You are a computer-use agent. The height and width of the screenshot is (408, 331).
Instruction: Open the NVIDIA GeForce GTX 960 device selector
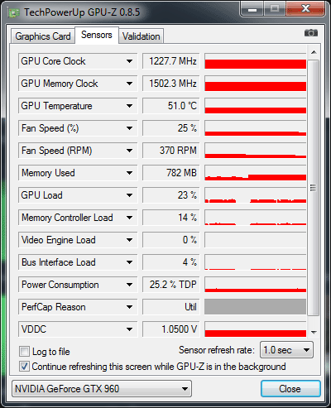pos(102,389)
